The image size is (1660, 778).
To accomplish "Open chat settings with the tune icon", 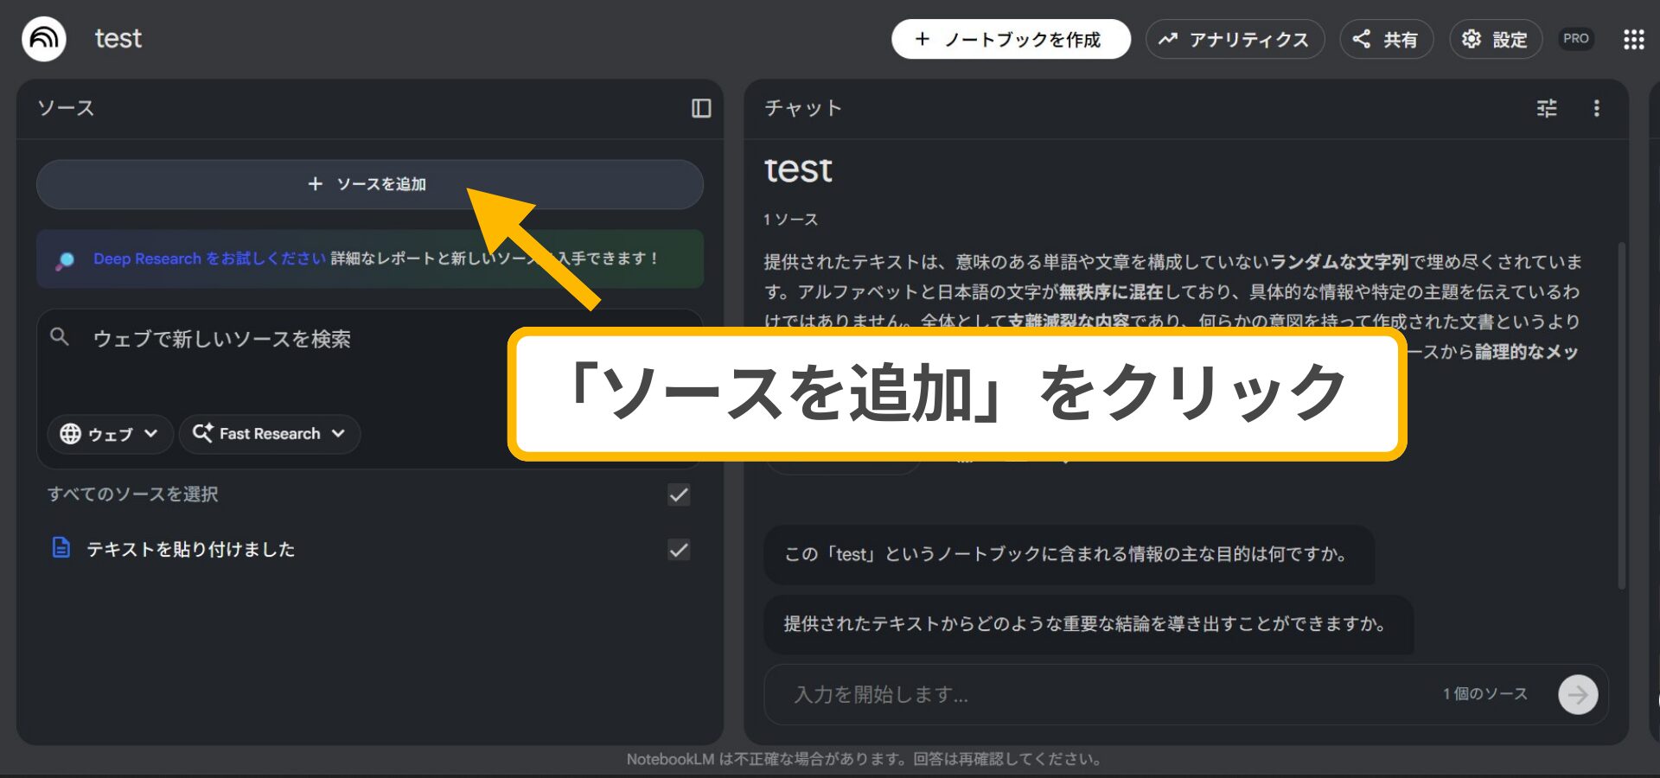I will pos(1547,109).
